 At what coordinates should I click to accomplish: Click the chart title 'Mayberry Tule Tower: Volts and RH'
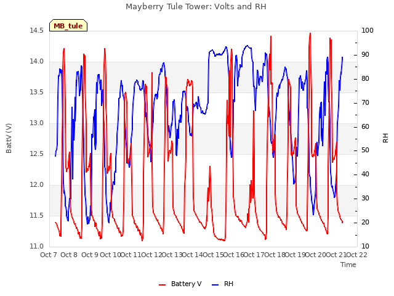(196, 7)
